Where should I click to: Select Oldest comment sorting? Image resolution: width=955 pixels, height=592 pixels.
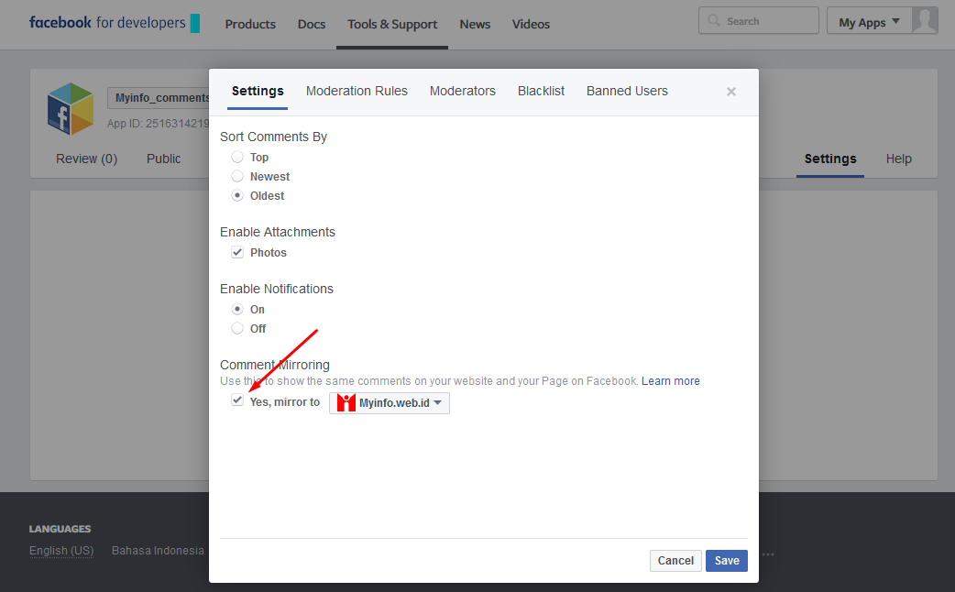tap(237, 196)
